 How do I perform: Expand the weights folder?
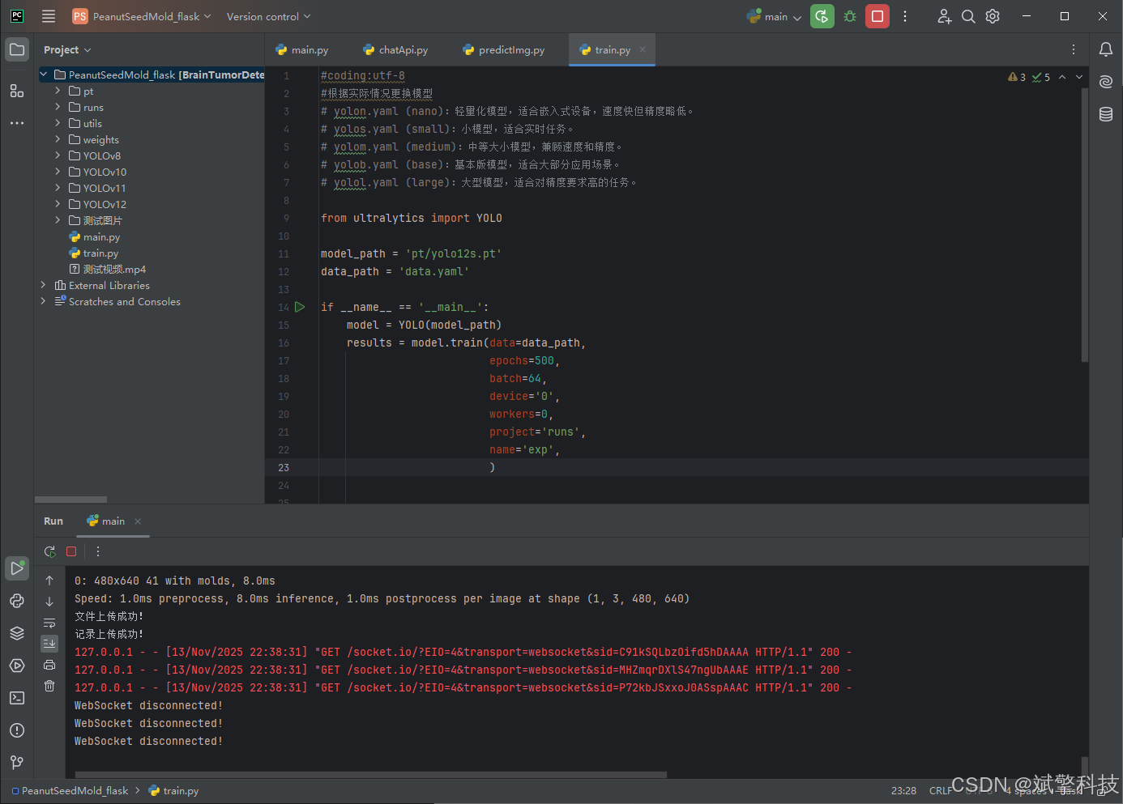pos(58,139)
